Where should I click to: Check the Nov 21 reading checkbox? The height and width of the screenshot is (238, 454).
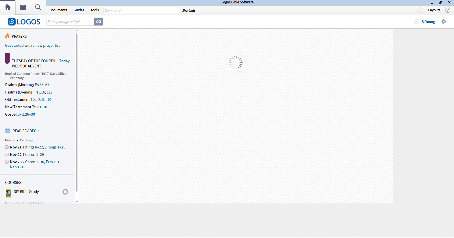[7, 147]
